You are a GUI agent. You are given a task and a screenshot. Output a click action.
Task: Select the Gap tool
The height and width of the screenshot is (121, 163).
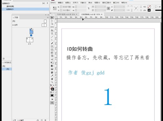[x=52, y=27]
